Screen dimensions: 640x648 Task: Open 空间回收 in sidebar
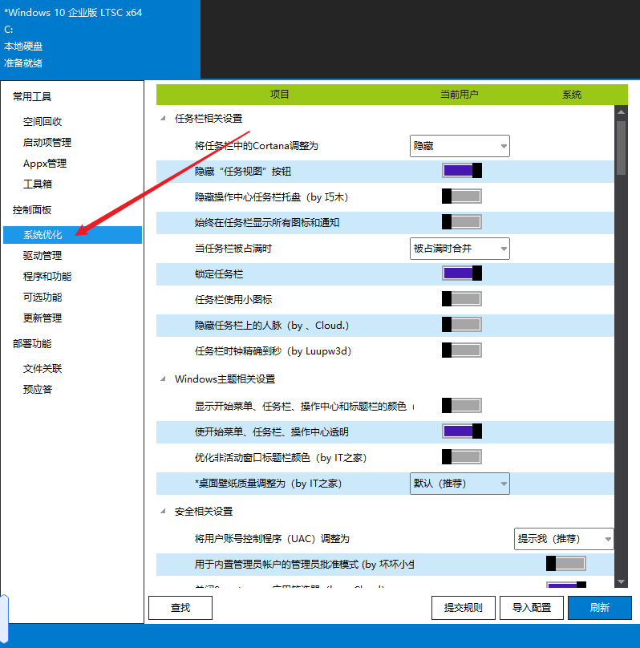tap(43, 122)
